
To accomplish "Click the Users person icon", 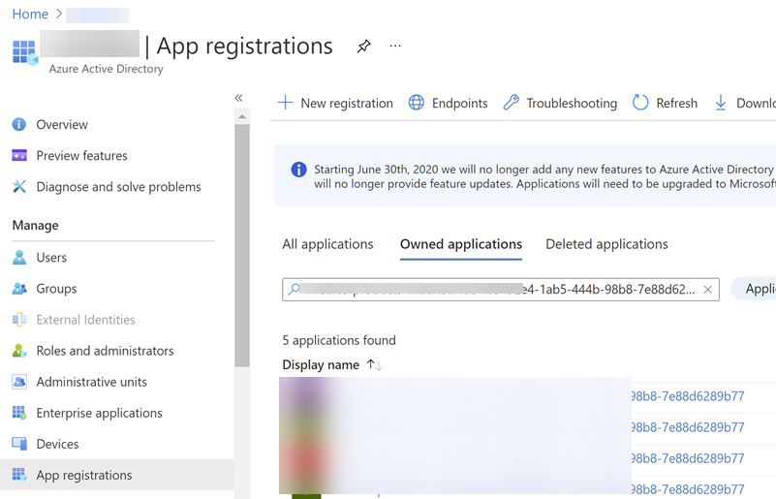I will point(19,258).
